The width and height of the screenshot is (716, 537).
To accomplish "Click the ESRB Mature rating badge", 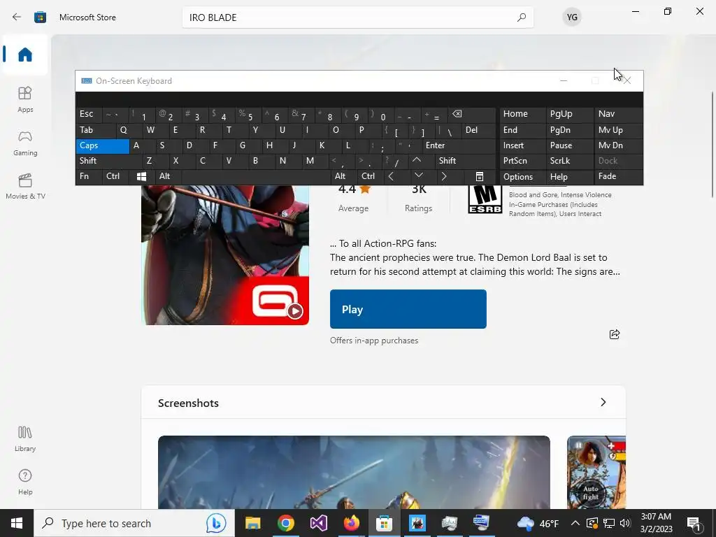I will [485, 199].
